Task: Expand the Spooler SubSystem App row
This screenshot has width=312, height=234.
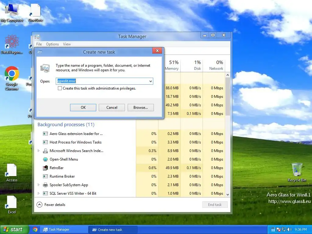Action: pos(39,185)
